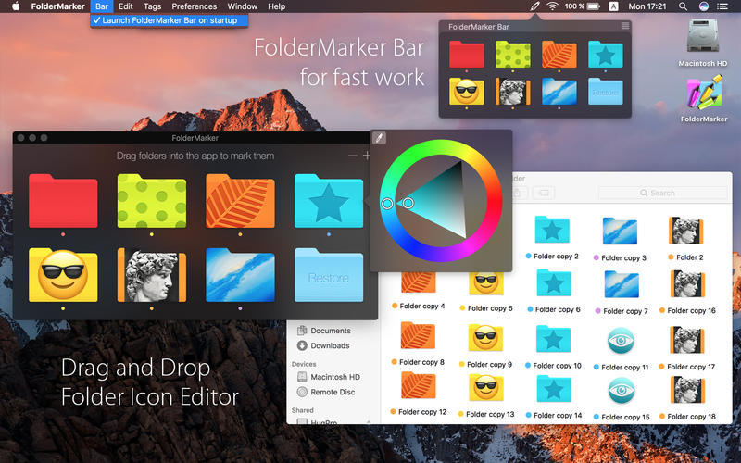
Task: Select the red folder in FolderMarker window
Action: tap(63, 201)
